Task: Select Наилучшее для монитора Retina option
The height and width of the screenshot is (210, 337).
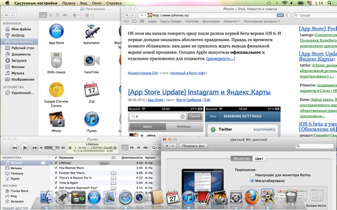Action: 253,175
